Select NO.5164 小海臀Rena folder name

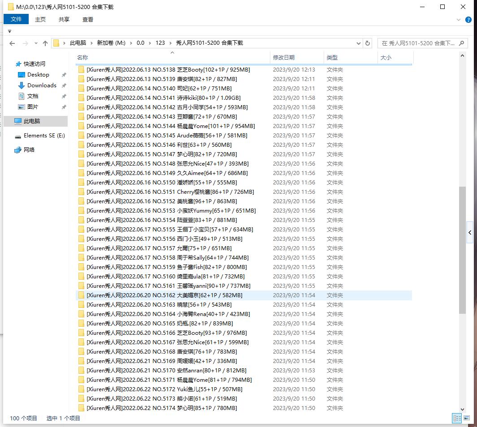(168, 314)
